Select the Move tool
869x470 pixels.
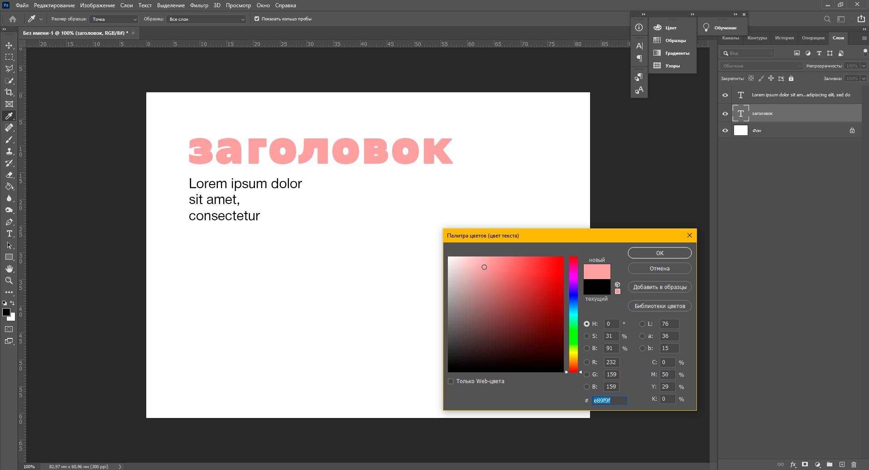9,46
